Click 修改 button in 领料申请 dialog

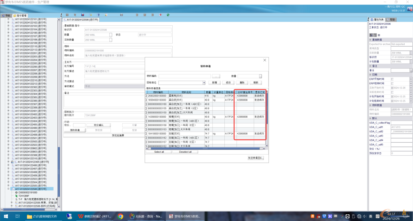[228, 82]
